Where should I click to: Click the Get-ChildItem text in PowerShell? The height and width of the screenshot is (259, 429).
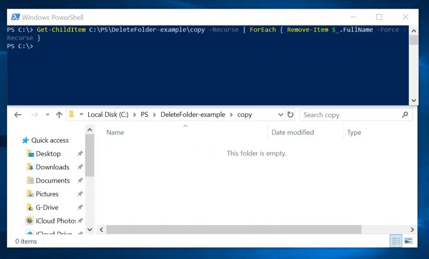[61, 30]
